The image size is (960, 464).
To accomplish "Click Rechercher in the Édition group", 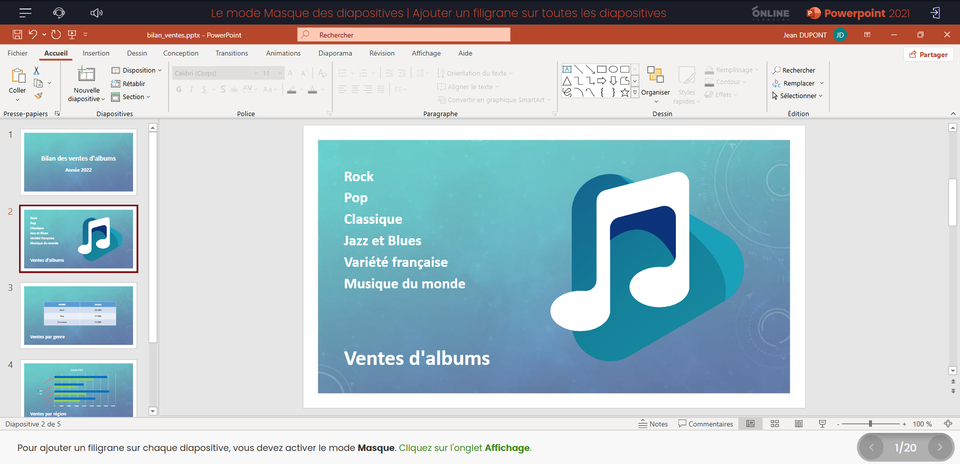I will [794, 70].
